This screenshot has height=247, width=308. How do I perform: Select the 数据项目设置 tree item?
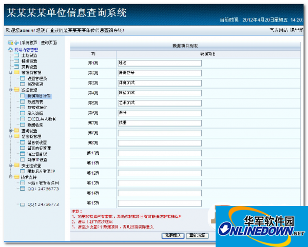[x=39, y=96]
